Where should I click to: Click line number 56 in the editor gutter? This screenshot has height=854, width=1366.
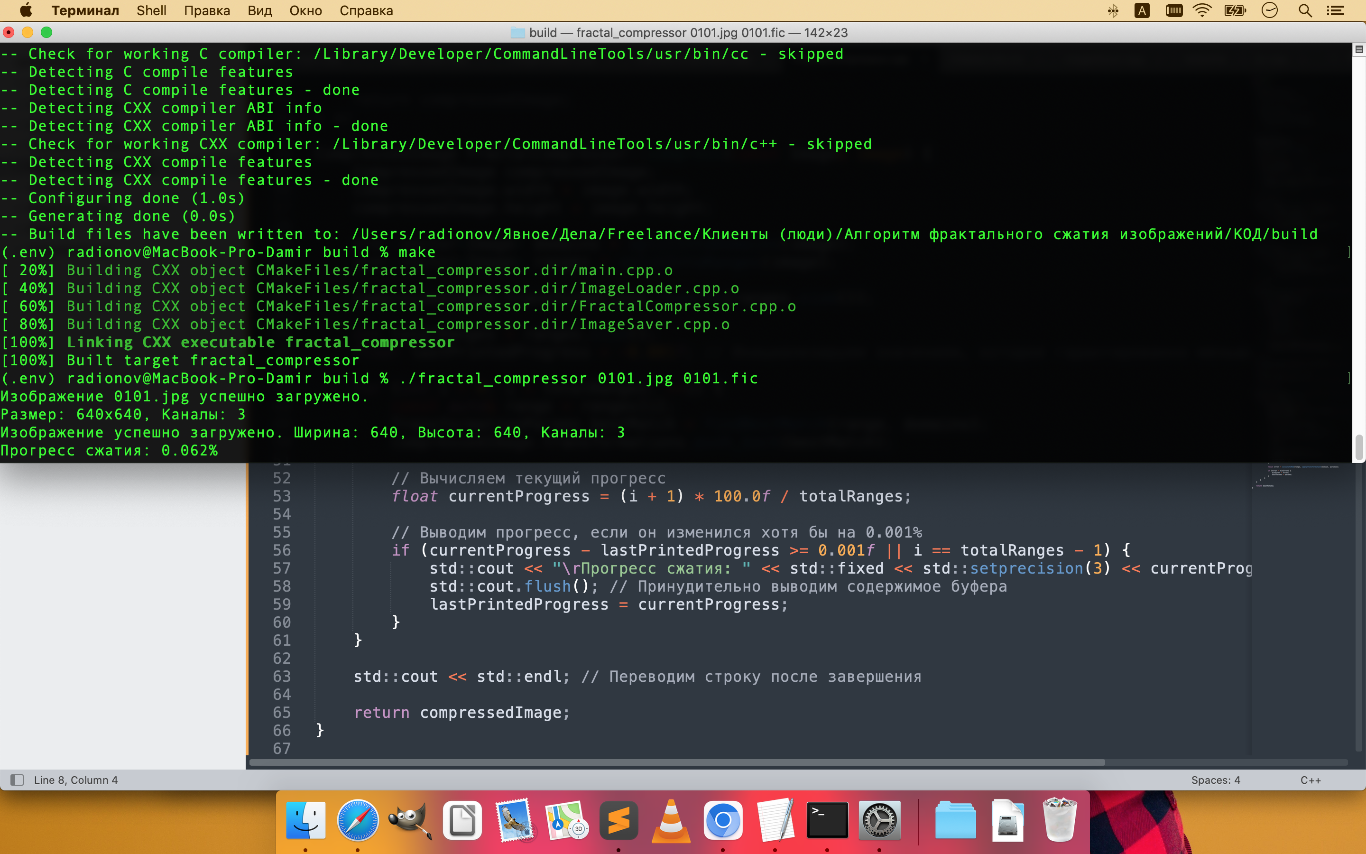282,550
